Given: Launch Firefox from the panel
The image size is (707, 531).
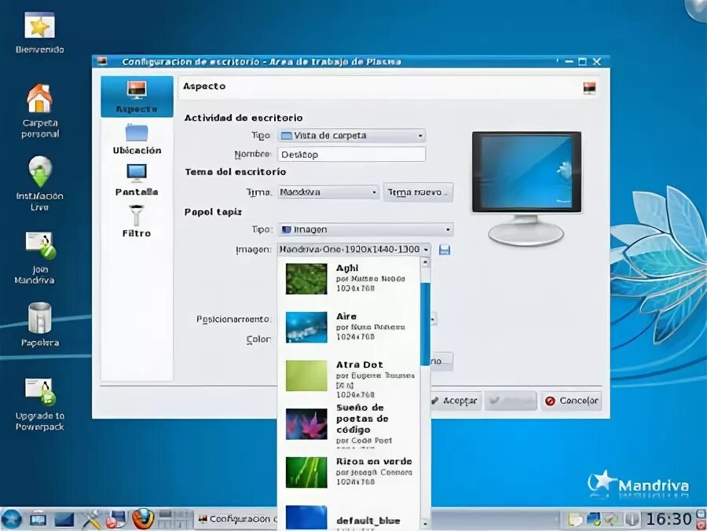Looking at the screenshot, I should click(143, 519).
